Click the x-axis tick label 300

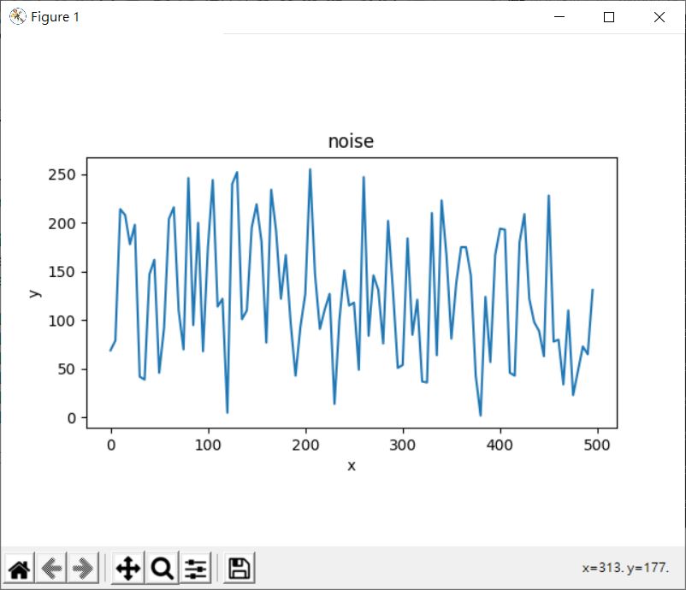click(x=403, y=445)
